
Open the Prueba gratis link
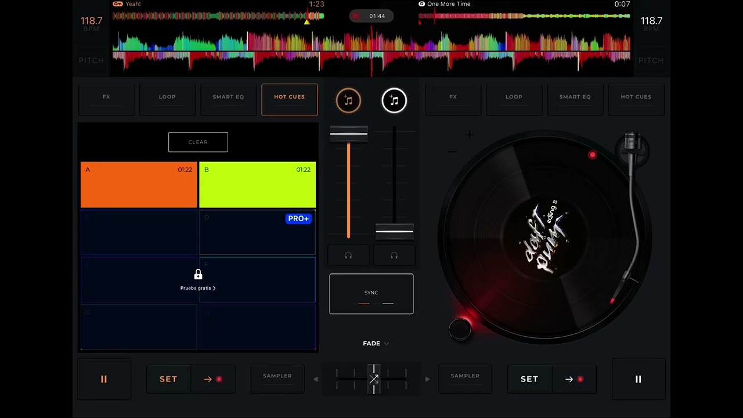pos(198,288)
